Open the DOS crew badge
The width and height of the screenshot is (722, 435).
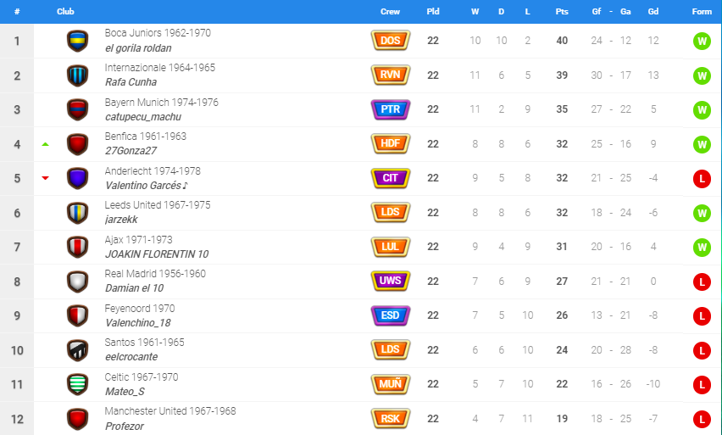[391, 41]
